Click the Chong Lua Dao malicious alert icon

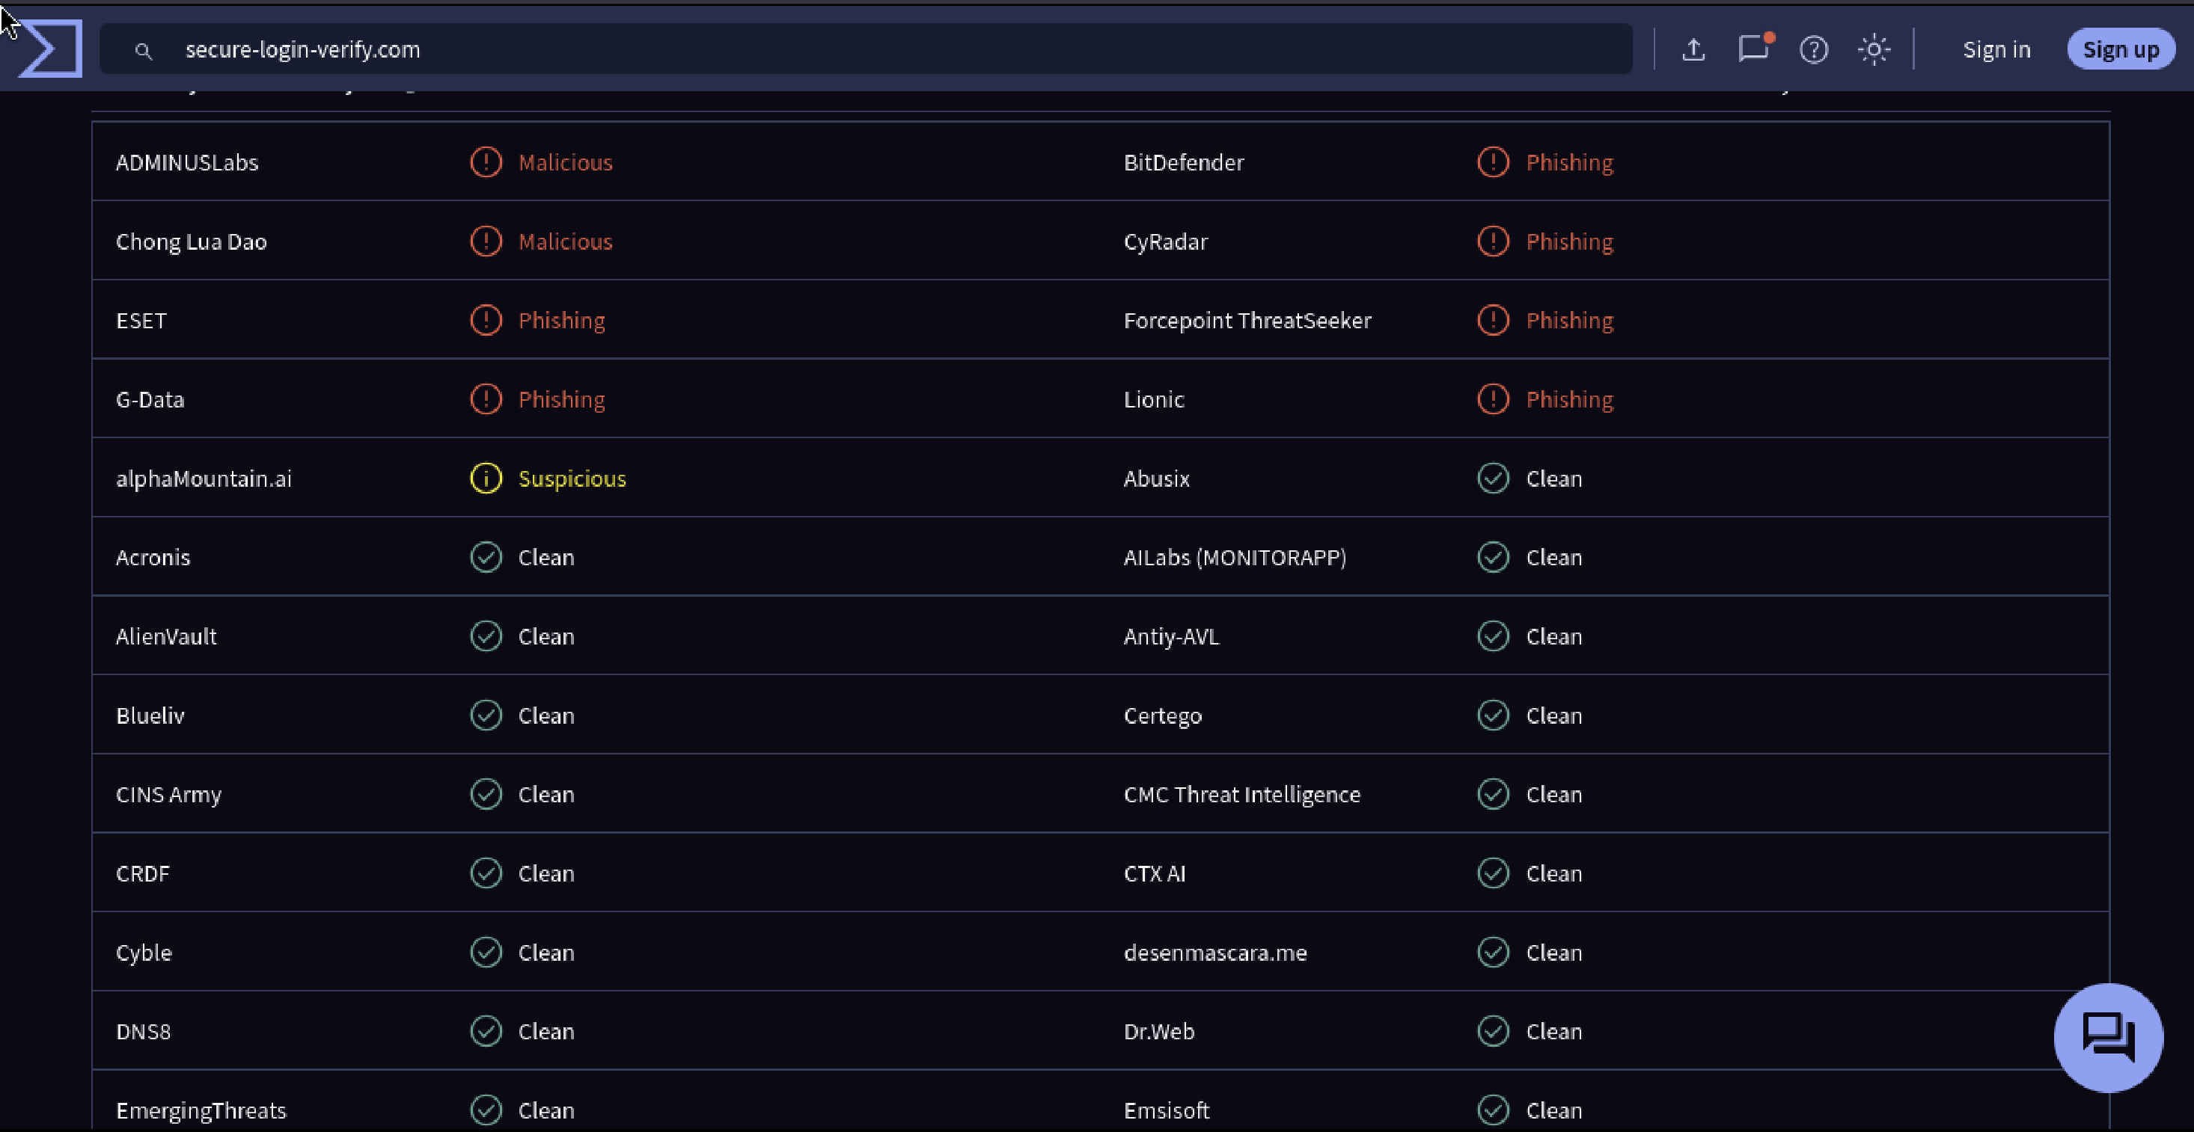tap(486, 241)
